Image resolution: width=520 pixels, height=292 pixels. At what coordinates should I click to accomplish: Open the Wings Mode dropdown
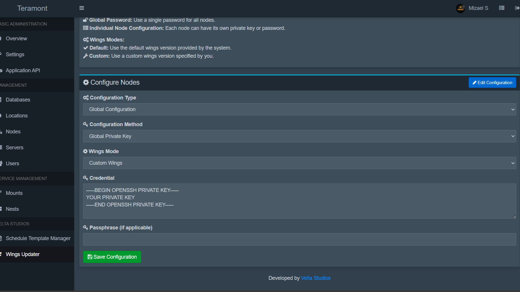pyautogui.click(x=299, y=163)
